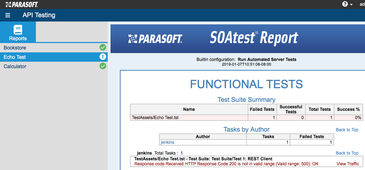
Task: Click the Successful Tests column header
Action: (x=291, y=109)
